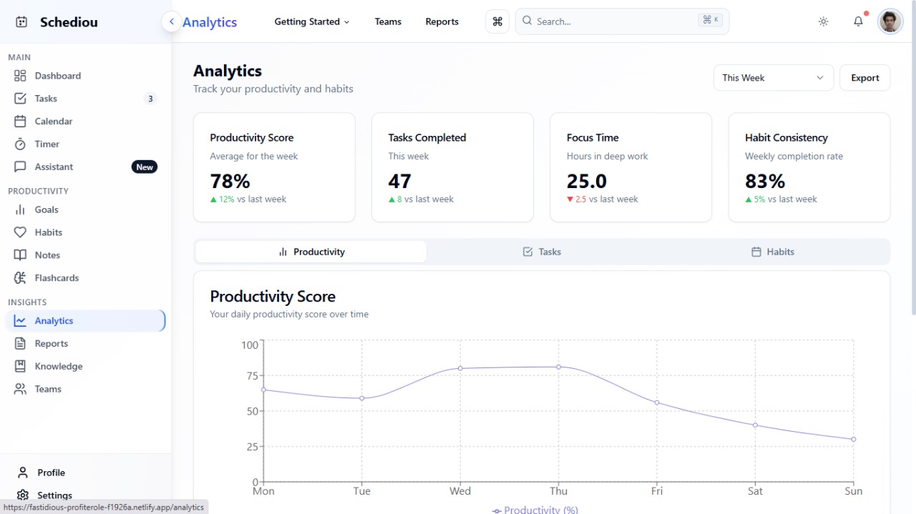
Task: Open the Tasks sidebar item
Action: tap(86, 99)
